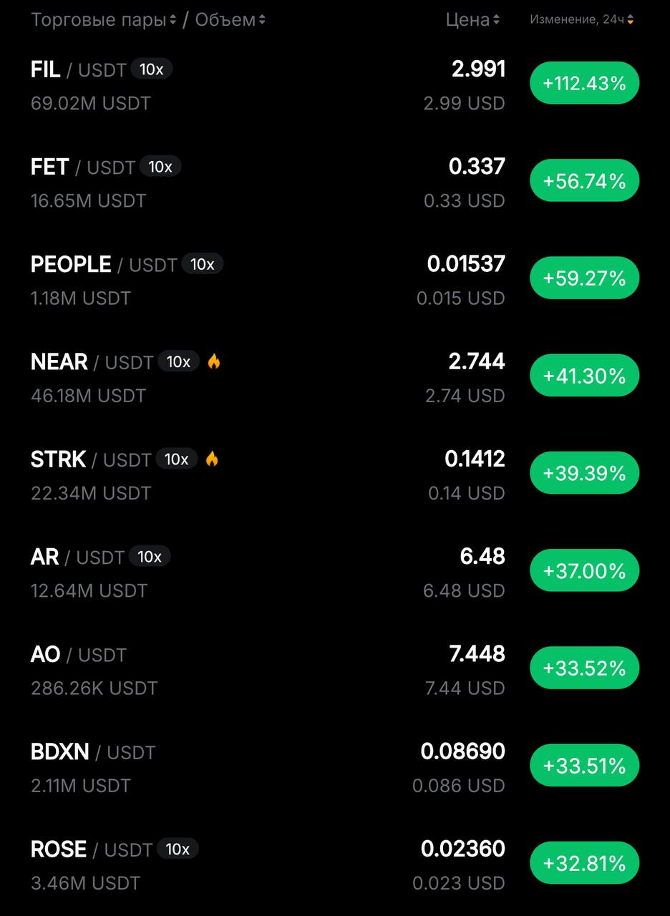Screen dimensions: 670x916
Task: Tap the 10x leverage badge for FIL
Action: coord(151,69)
